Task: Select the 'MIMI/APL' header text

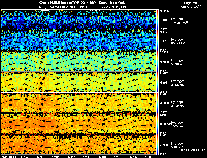Action: (119, 7)
